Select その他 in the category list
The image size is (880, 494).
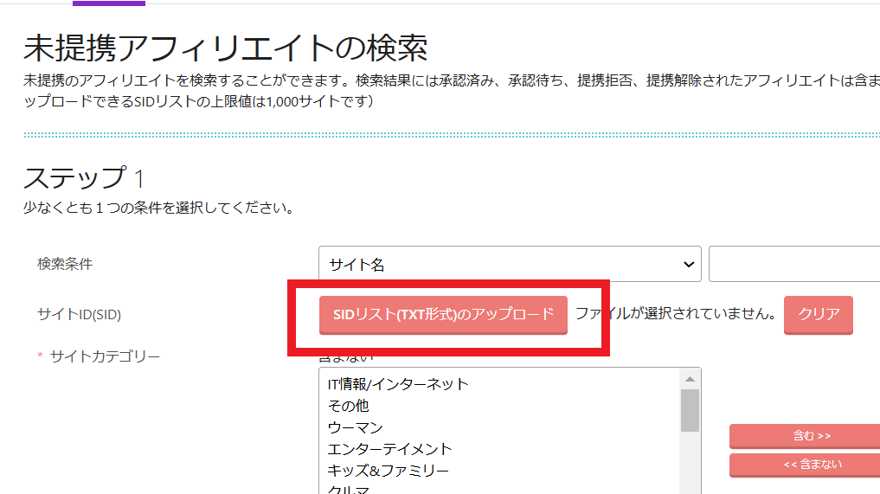pos(349,406)
